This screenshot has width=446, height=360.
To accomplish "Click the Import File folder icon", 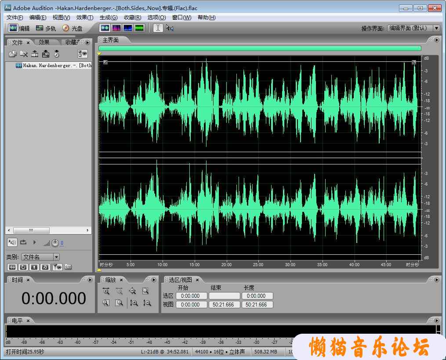I will point(12,53).
